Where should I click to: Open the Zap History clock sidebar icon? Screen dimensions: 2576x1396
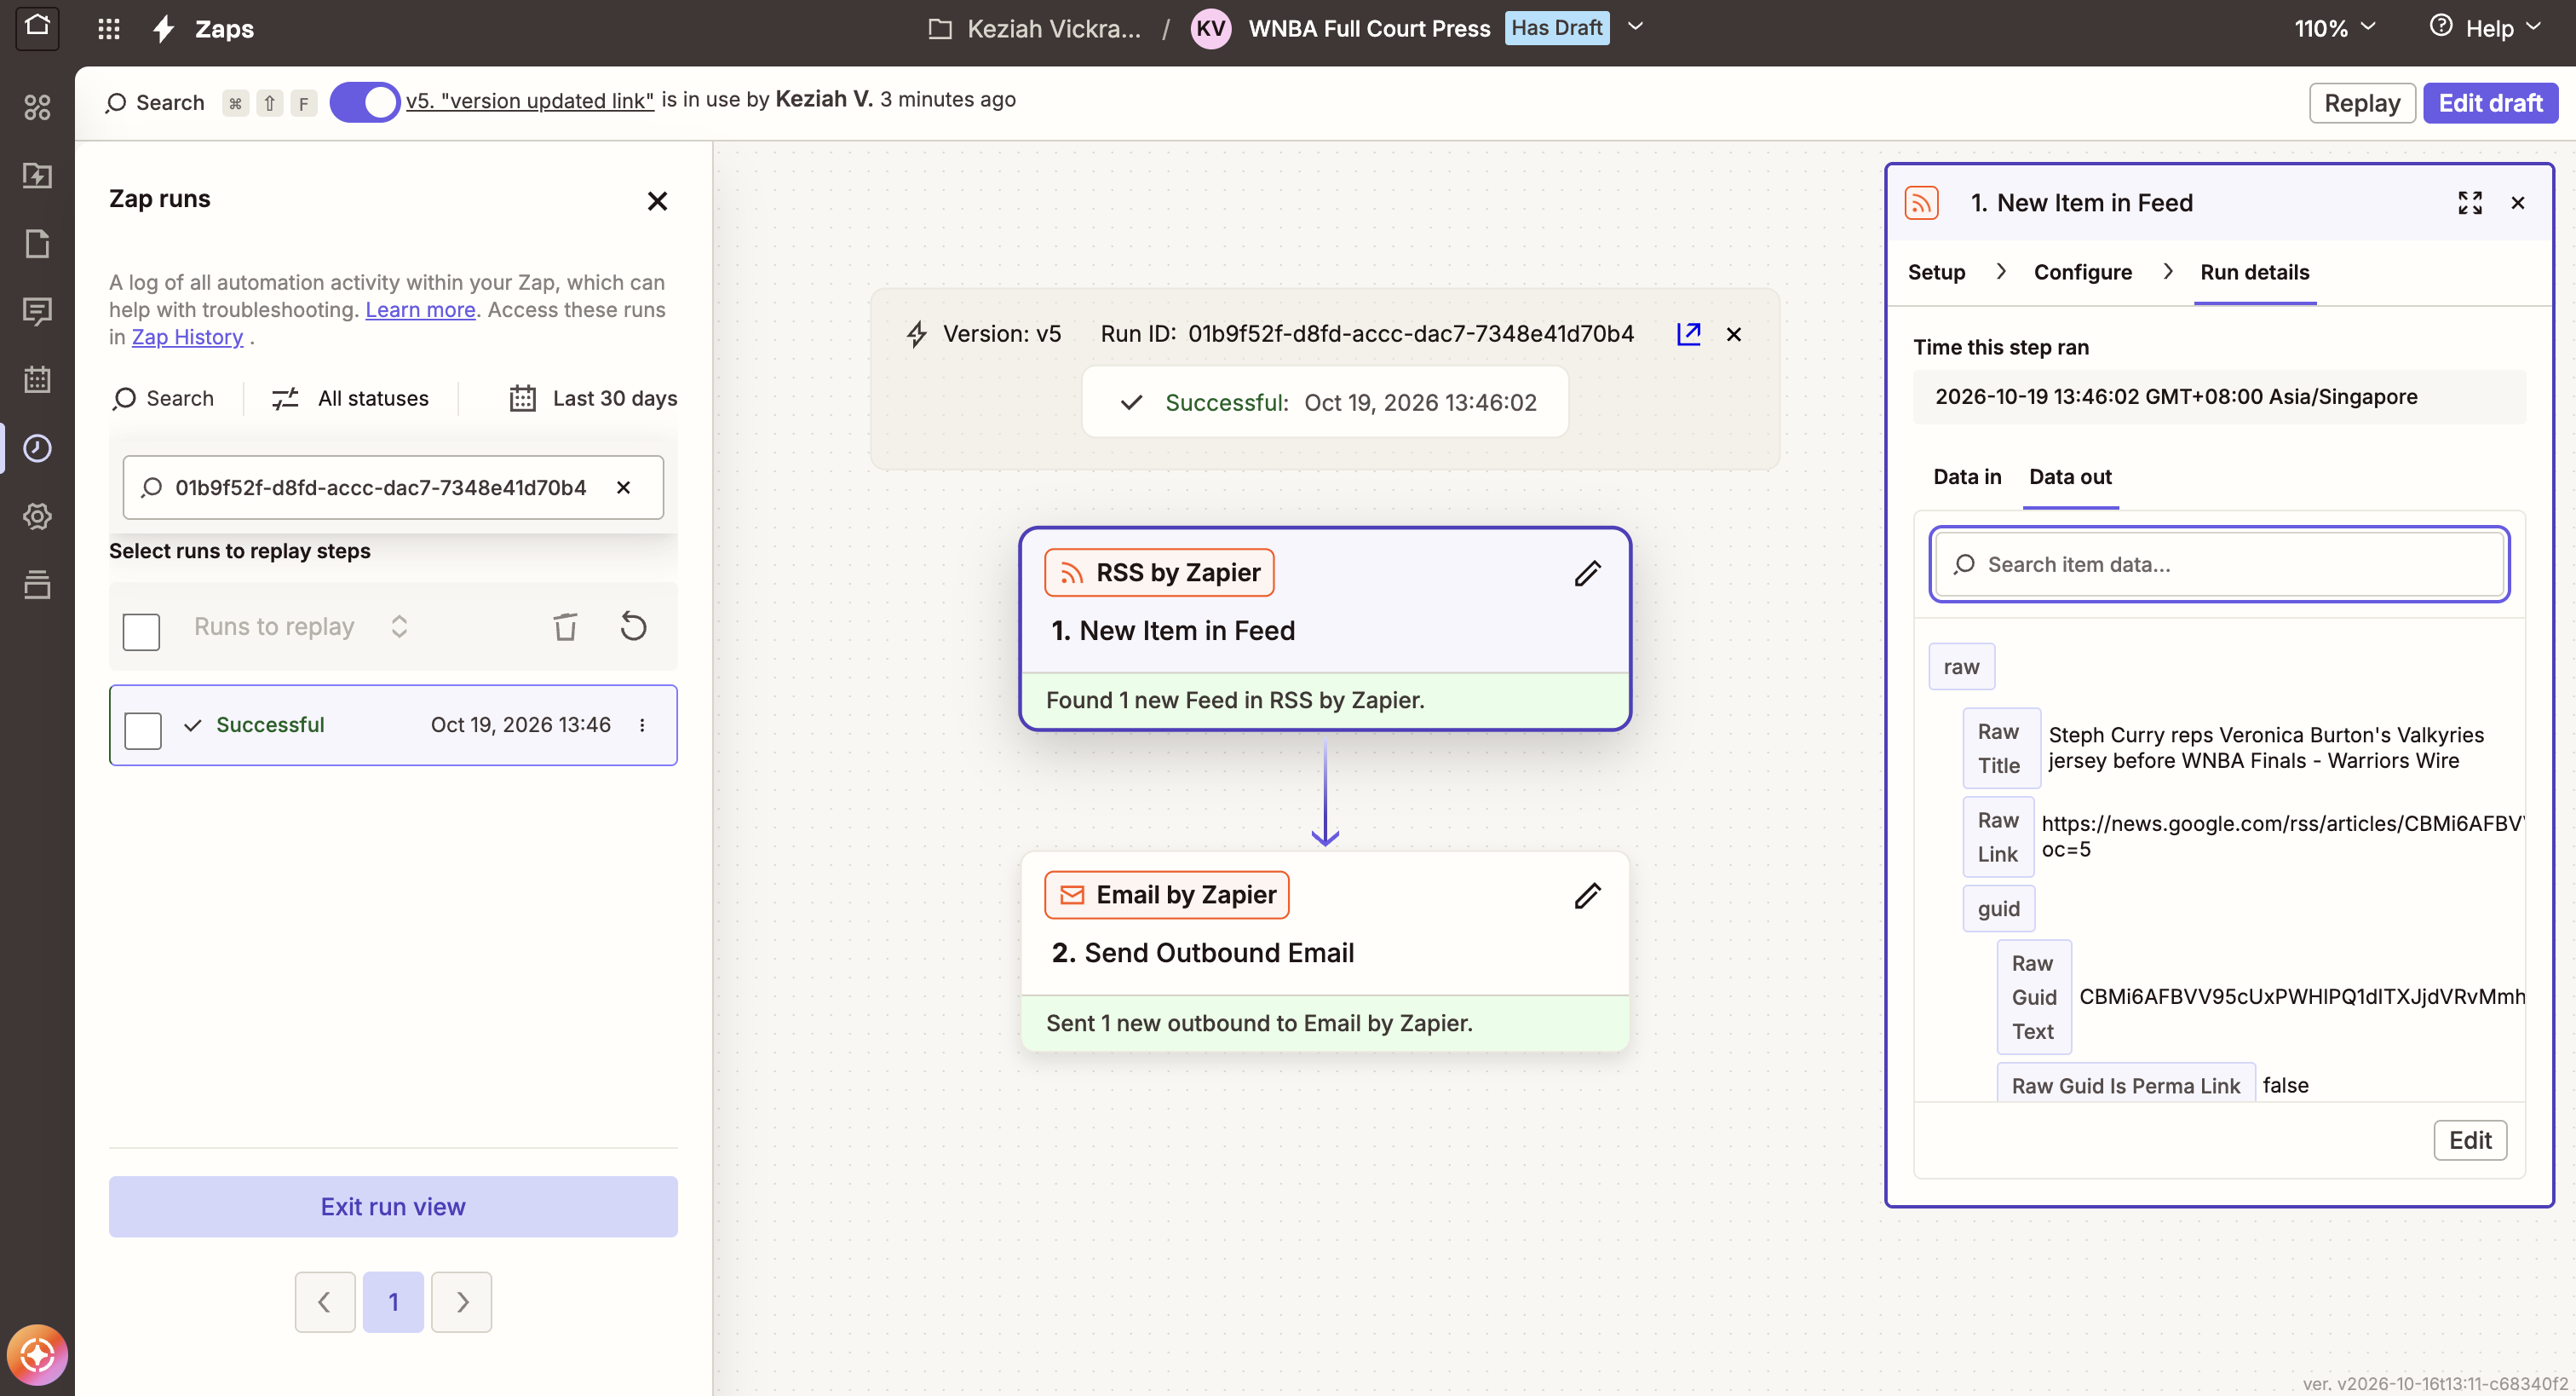(x=37, y=447)
